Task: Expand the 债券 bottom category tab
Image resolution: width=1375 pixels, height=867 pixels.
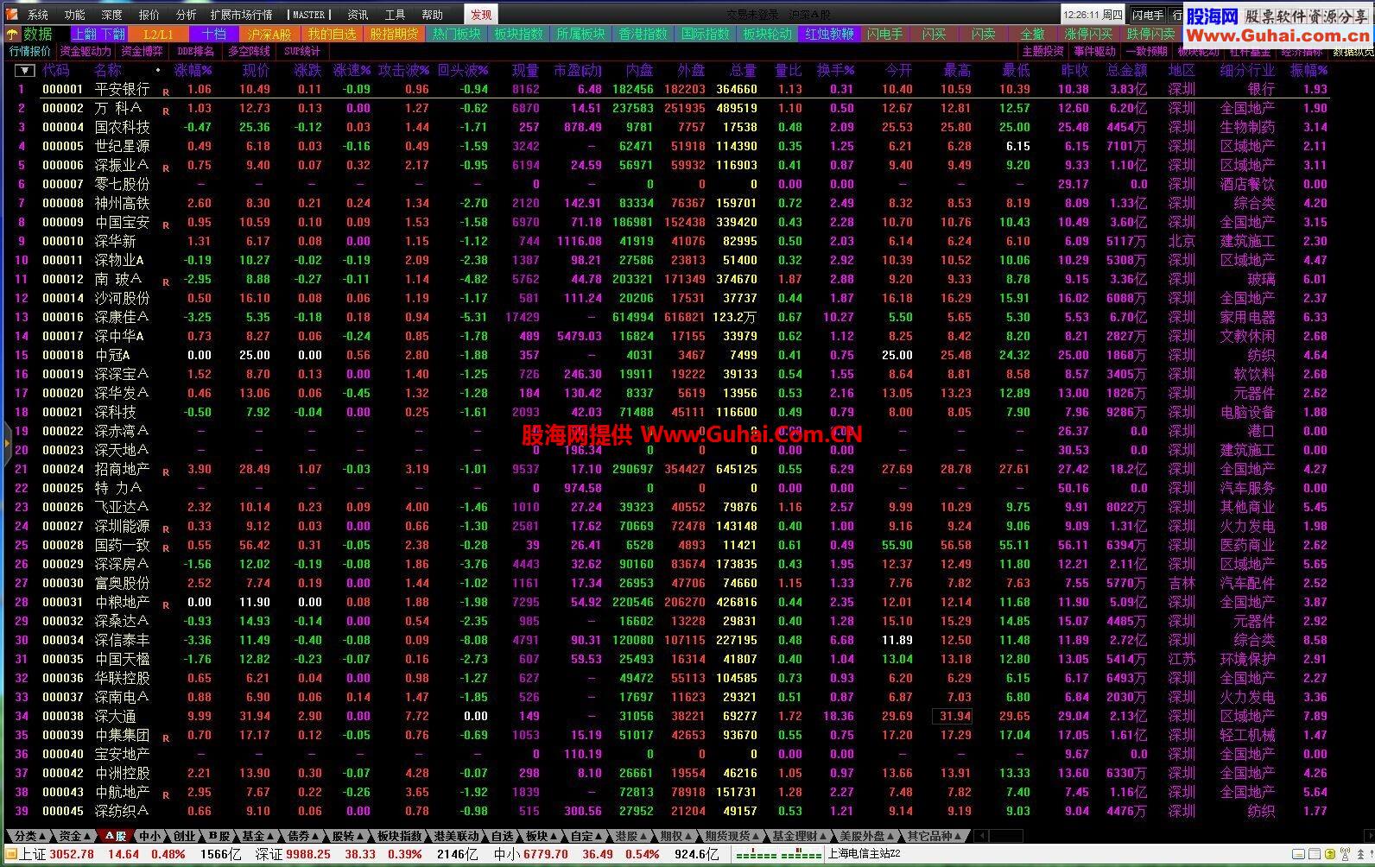Action: coord(302,836)
